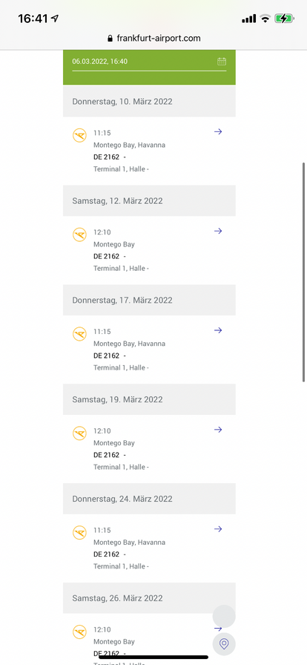
Task: Tap the date field 06.03.2022, 16:40
Action: 149,62
